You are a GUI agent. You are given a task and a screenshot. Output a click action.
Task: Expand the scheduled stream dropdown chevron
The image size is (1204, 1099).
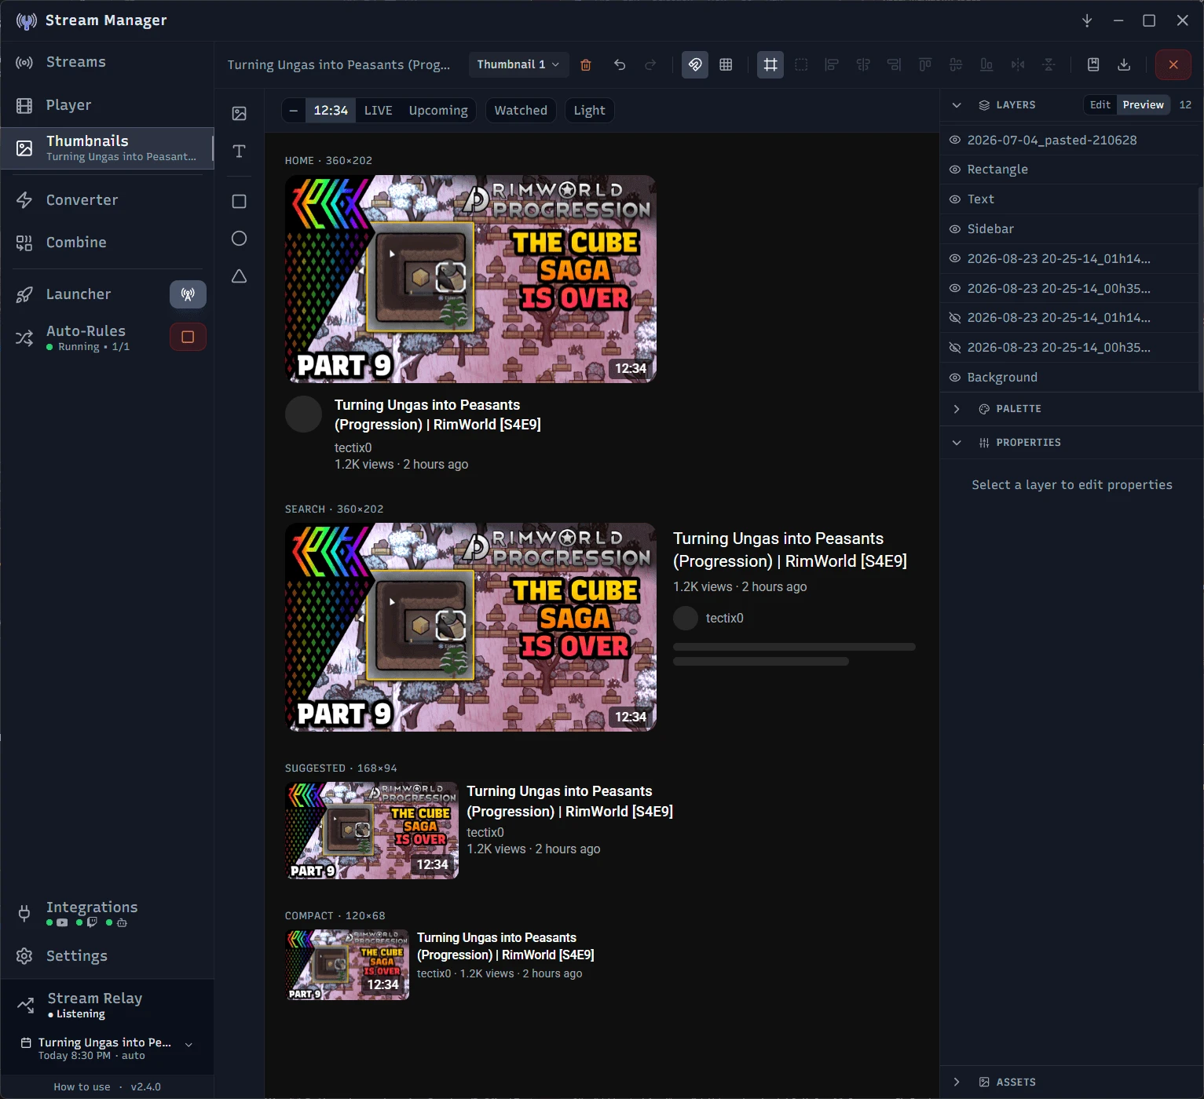[188, 1045]
